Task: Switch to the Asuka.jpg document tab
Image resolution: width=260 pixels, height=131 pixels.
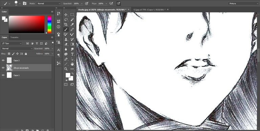Action: pos(102,10)
